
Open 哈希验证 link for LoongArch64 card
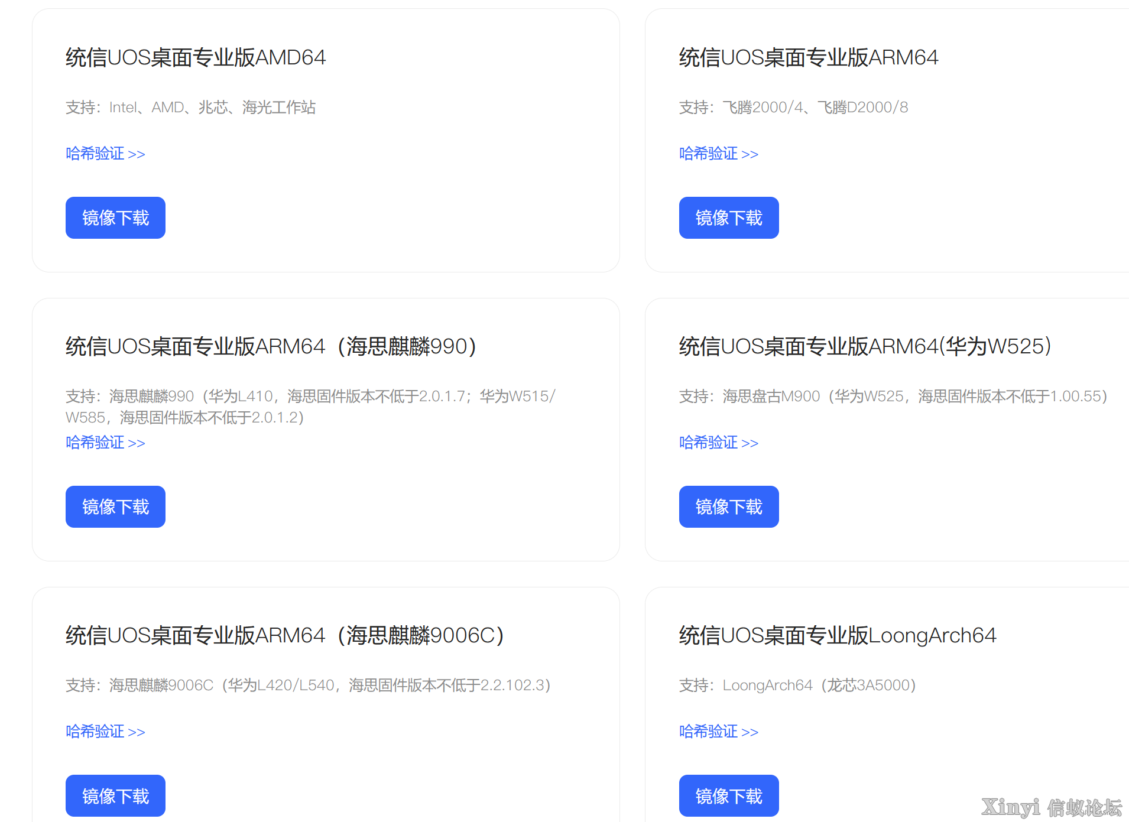(719, 732)
